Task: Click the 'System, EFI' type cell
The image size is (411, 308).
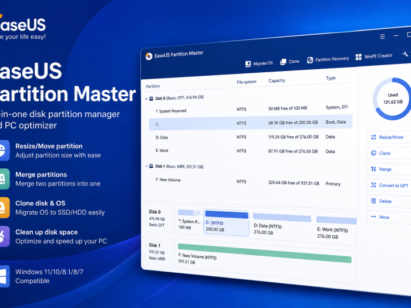Action: point(336,107)
